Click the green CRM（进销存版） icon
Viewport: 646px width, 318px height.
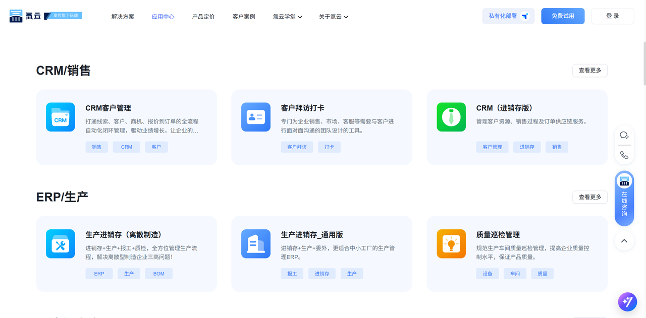(x=451, y=117)
